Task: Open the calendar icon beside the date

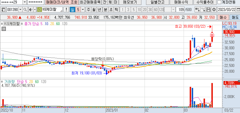Action: tap(238, 10)
